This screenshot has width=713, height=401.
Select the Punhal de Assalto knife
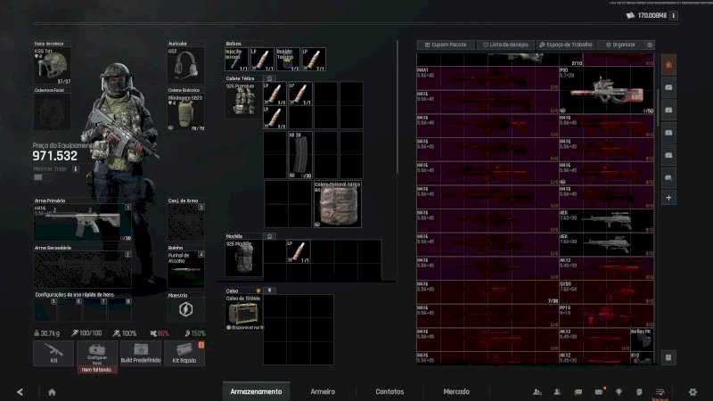coord(186,270)
